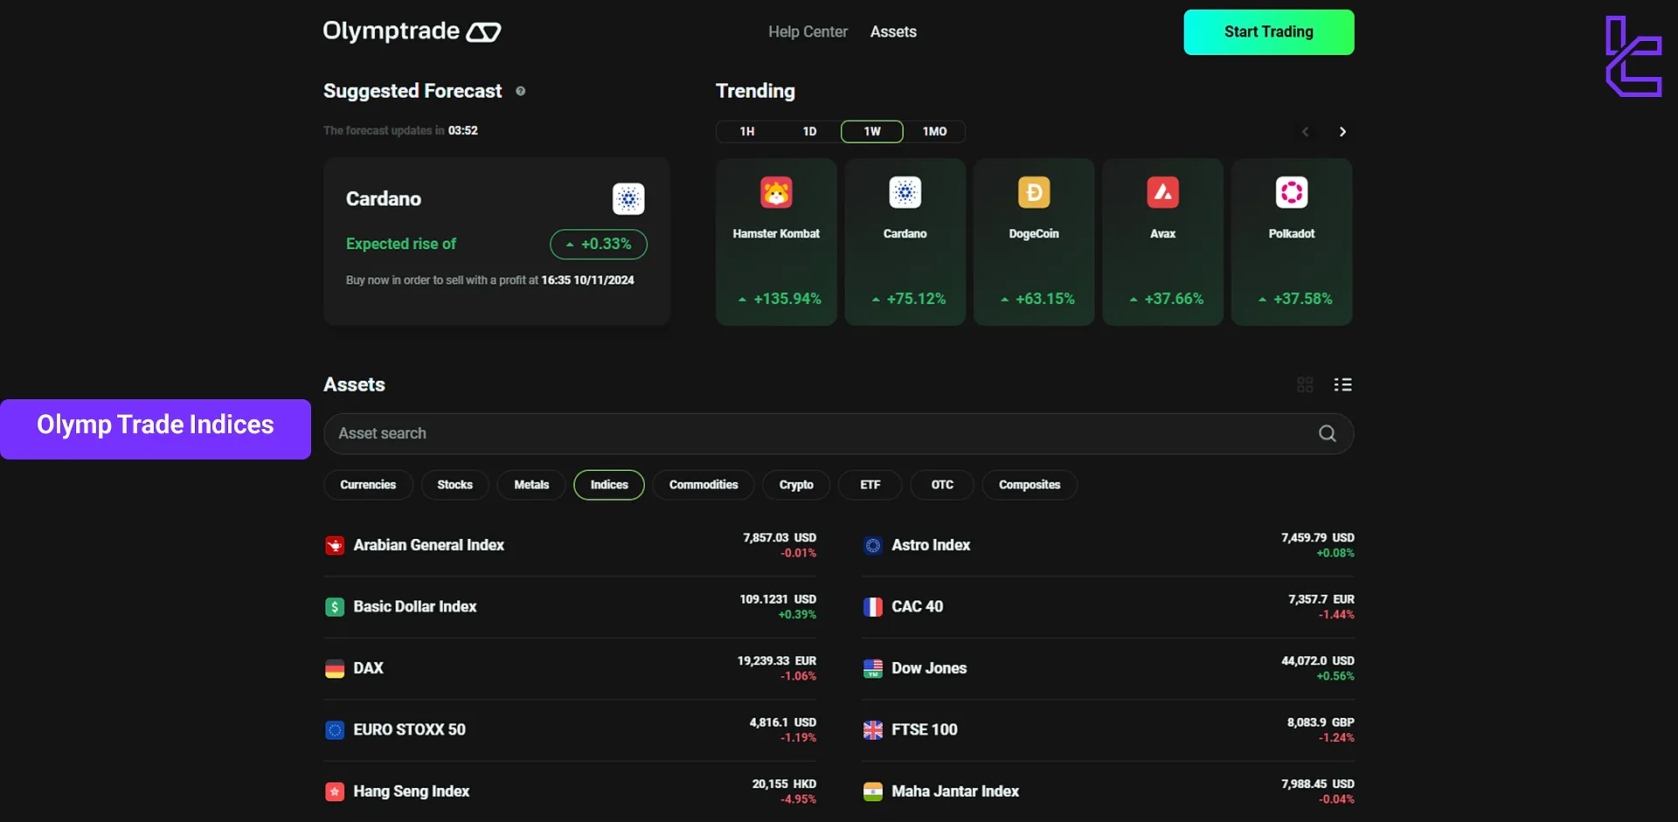Open the CAC 40 asset row
The height and width of the screenshot is (822, 1678).
point(1108,607)
